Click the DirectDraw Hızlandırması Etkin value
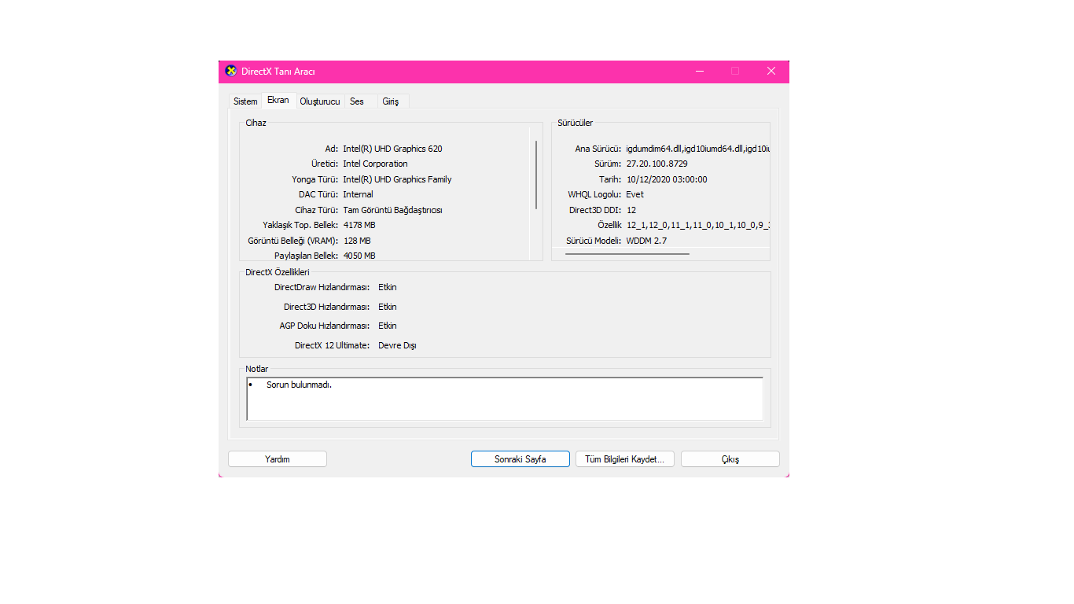 tap(388, 287)
